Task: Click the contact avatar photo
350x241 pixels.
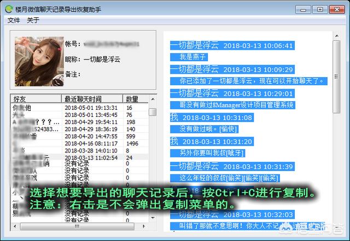Action: tap(39, 62)
